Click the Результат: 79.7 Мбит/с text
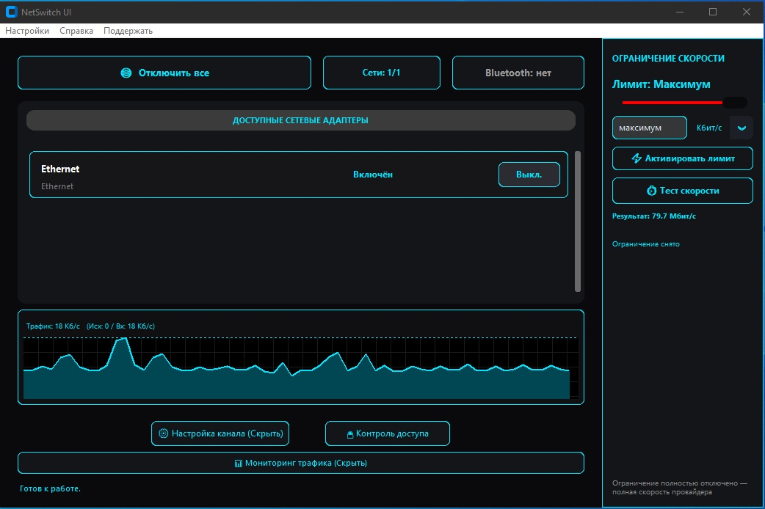Screen dimensions: 765x509 [x=653, y=216]
